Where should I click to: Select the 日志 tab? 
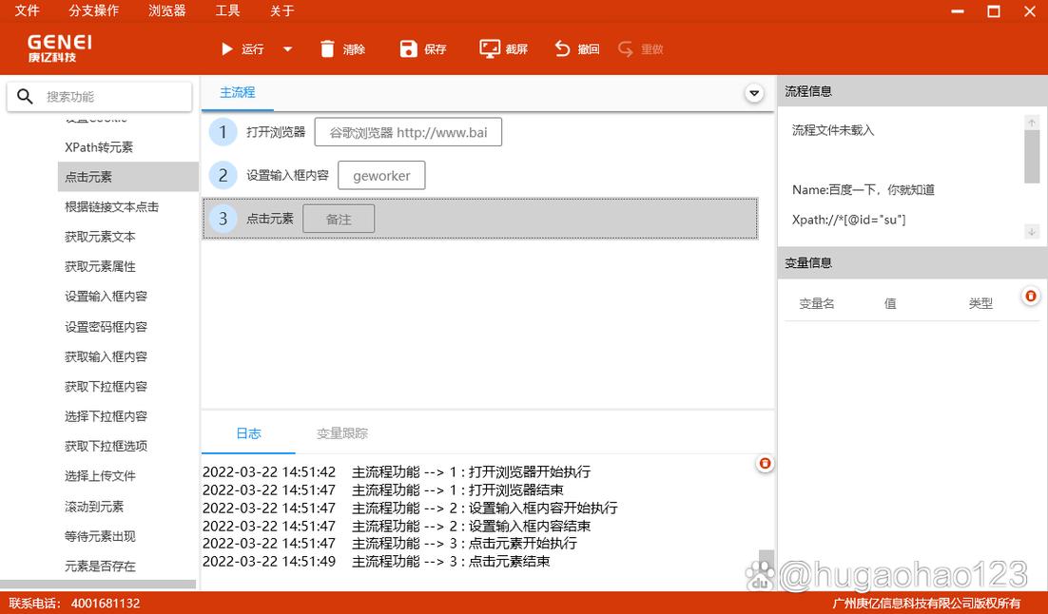click(248, 433)
